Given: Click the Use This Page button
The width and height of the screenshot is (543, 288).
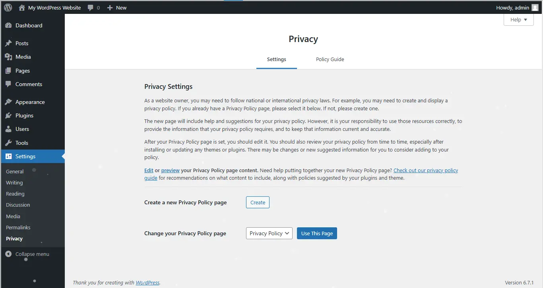Looking at the screenshot, I should point(317,233).
